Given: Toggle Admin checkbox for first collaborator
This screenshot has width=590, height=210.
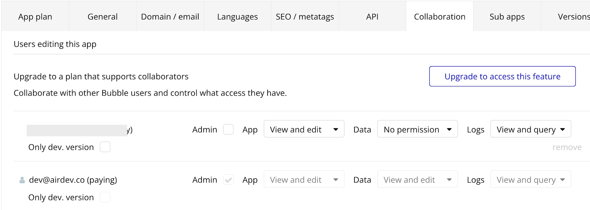Looking at the screenshot, I should [x=228, y=130].
